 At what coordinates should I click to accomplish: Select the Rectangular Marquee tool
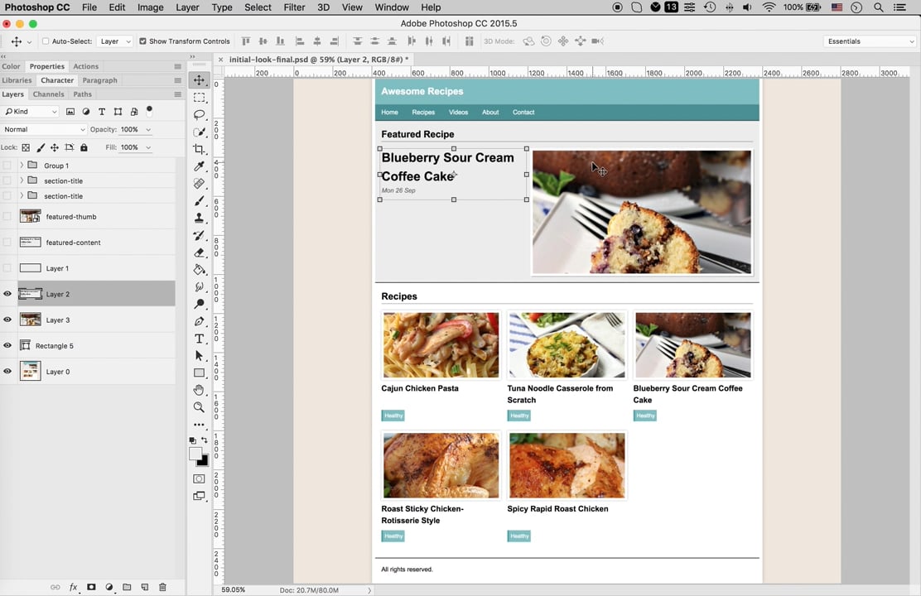(x=199, y=98)
